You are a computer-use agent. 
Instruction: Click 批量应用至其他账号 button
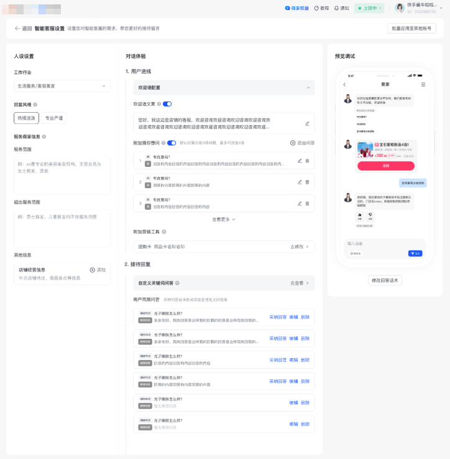click(x=411, y=29)
